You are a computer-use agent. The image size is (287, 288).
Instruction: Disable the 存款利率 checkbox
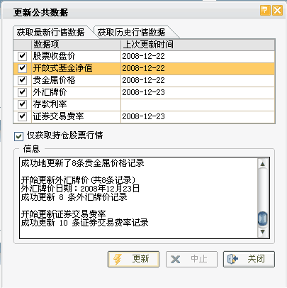22,104
